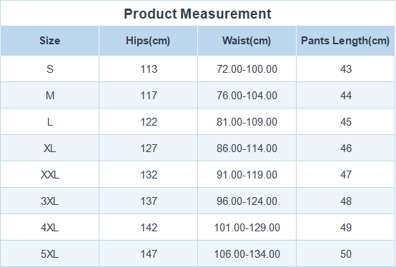
Task: Select pants length value 48
Action: [346, 201]
